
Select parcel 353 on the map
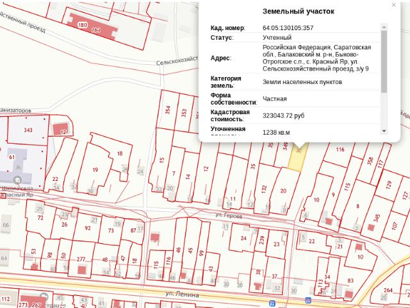(184, 113)
